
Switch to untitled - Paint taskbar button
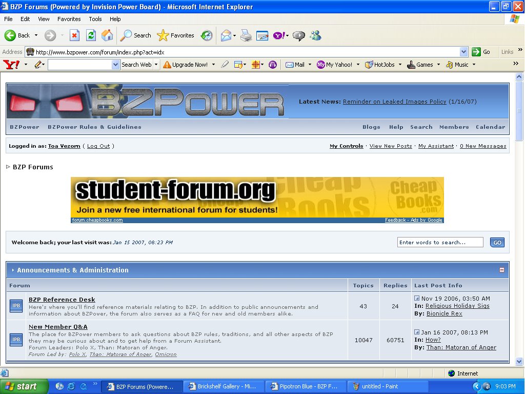coord(388,387)
